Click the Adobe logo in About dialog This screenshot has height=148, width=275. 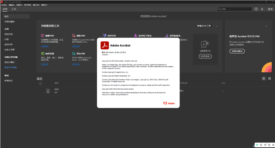pyautogui.click(x=169, y=103)
